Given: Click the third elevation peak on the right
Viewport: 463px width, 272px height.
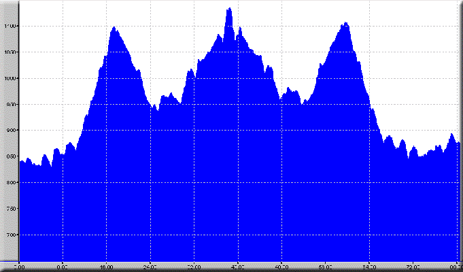Looking at the screenshot, I should click(x=345, y=24).
